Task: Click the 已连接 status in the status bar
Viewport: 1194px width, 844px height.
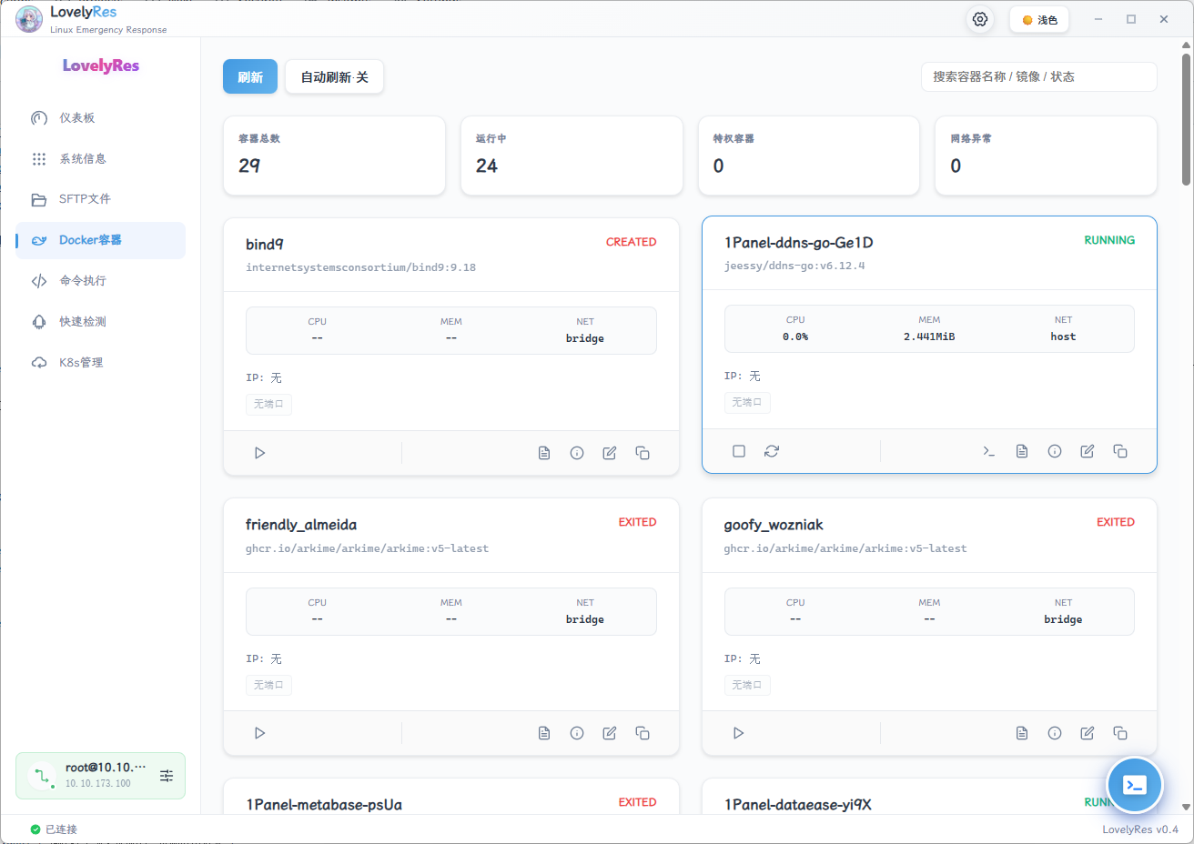Action: pyautogui.click(x=55, y=829)
